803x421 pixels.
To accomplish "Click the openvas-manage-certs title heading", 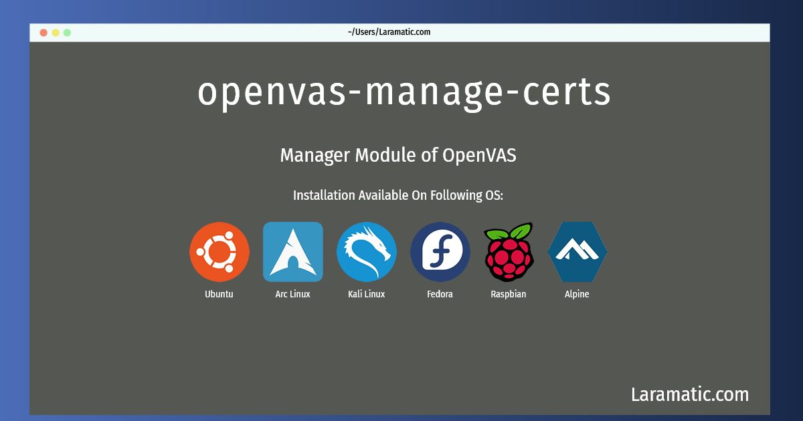I will 404,92.
